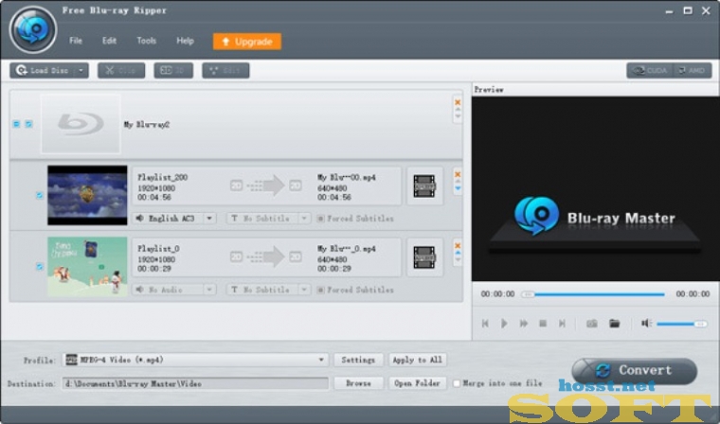Click Open Folder button
Screen dimensions: 720x424
tap(418, 383)
